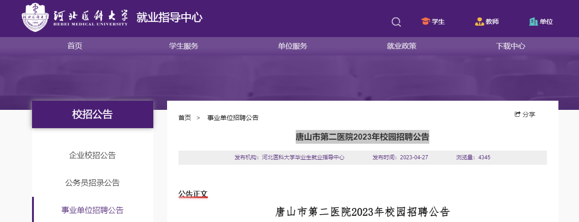Expand the 就业政策 navigation menu
This screenshot has height=222, width=579.
click(x=401, y=46)
